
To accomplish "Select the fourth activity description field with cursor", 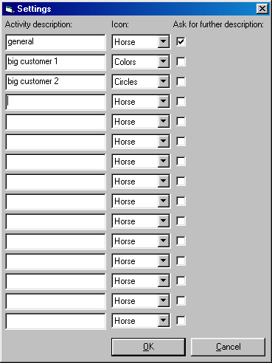I will 55,102.
